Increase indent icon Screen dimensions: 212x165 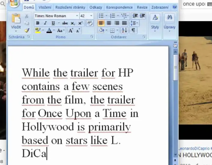[142, 16]
